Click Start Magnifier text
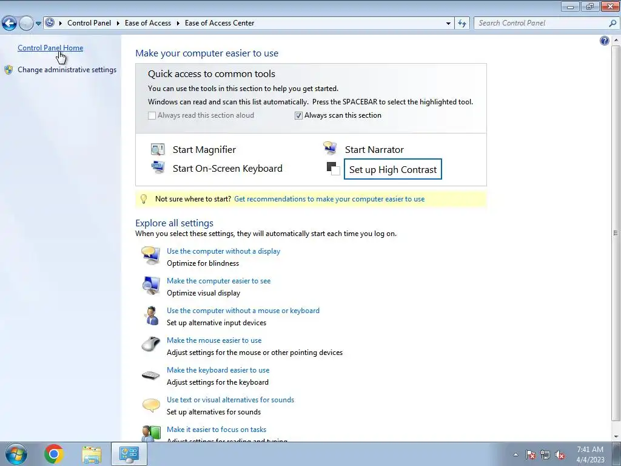Screen dimensions: 621x466 [x=204, y=149]
